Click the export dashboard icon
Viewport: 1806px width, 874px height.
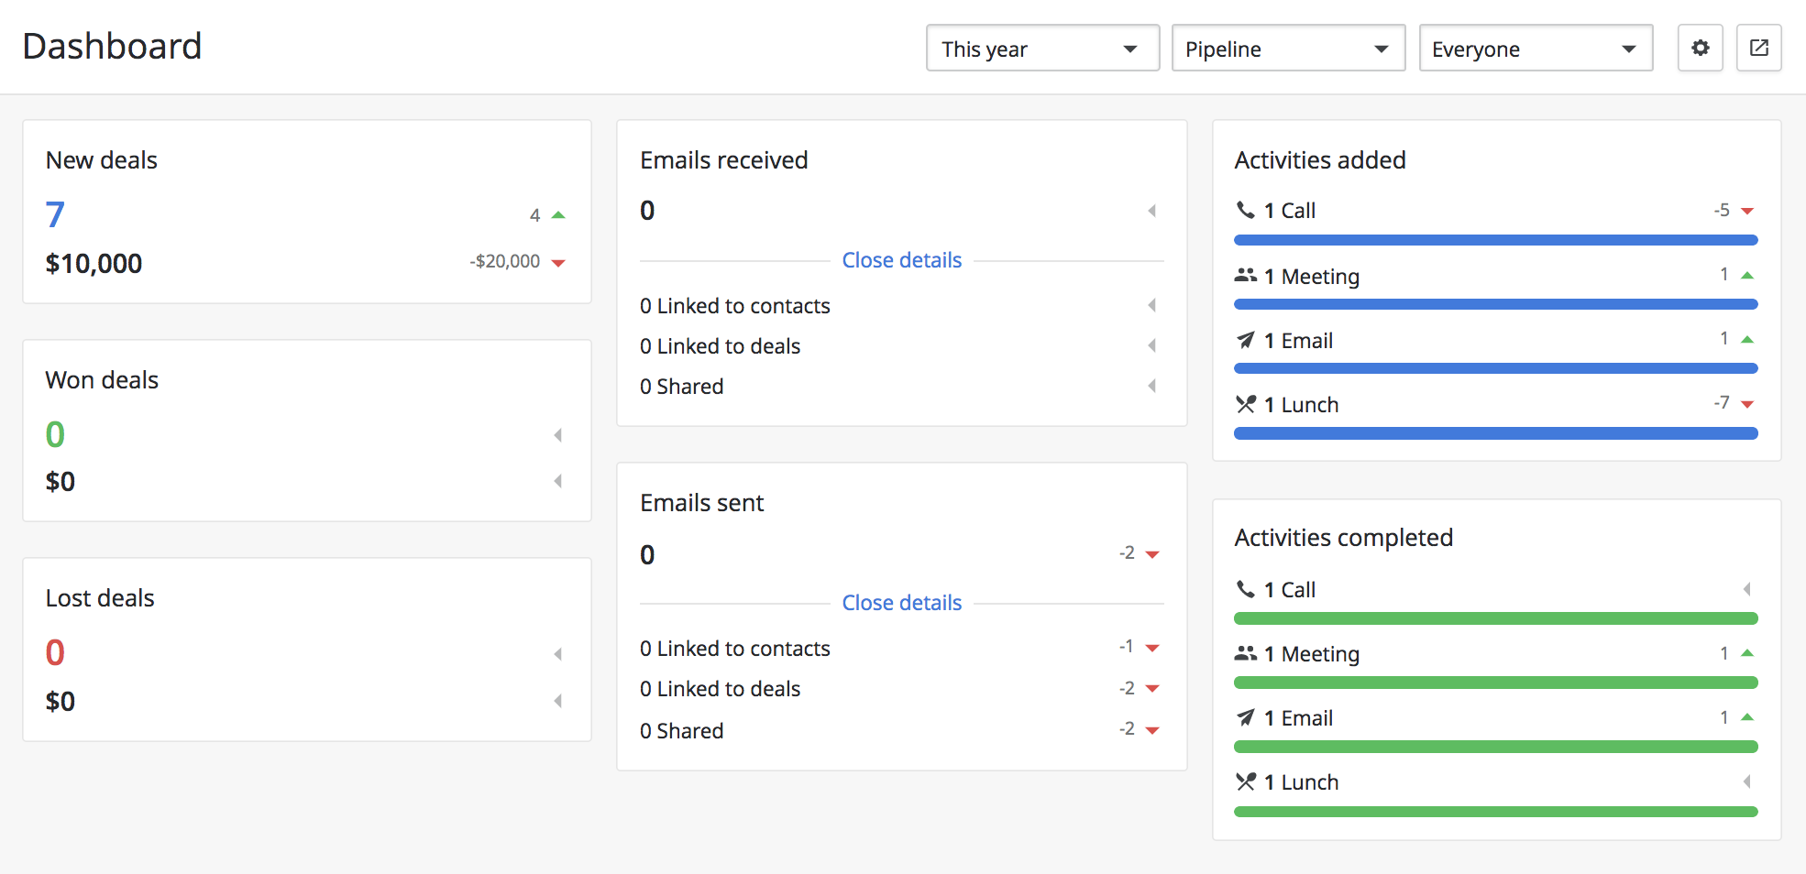tap(1758, 48)
